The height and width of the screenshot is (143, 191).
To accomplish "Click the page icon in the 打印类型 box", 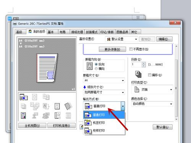I will click(137, 89).
